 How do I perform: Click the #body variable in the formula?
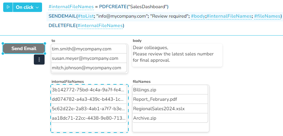[198, 16]
